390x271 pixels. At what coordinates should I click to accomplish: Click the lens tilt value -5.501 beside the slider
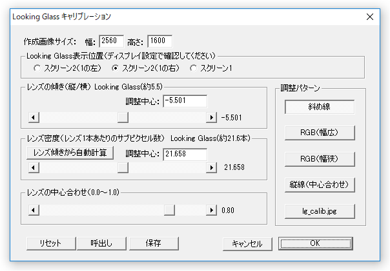pyautogui.click(x=232, y=118)
